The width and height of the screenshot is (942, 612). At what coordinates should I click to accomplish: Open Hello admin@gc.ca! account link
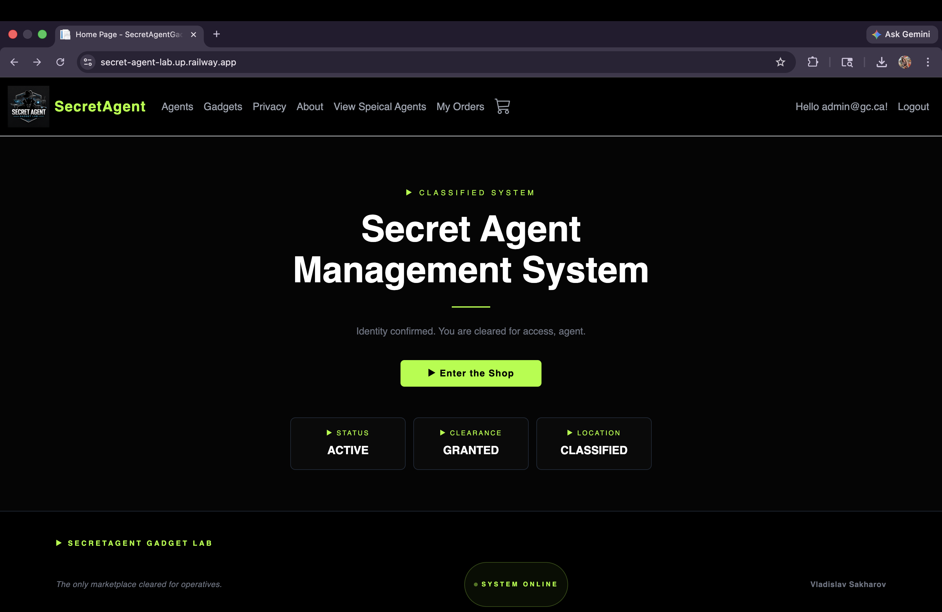[x=841, y=107]
